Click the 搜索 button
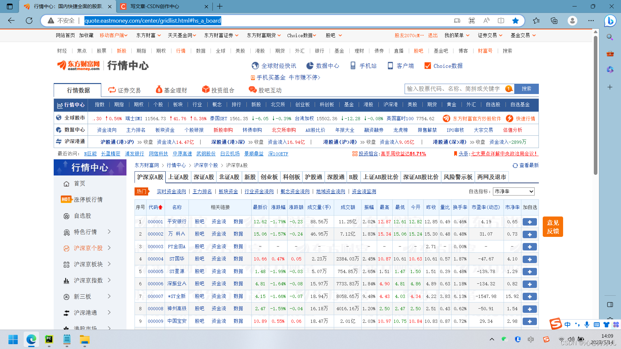The image size is (621, 349). 526,89
